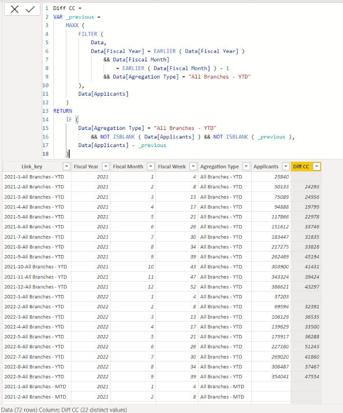The width and height of the screenshot is (343, 413).
Task: Cancel the formula with the X icon
Action: 14,10
